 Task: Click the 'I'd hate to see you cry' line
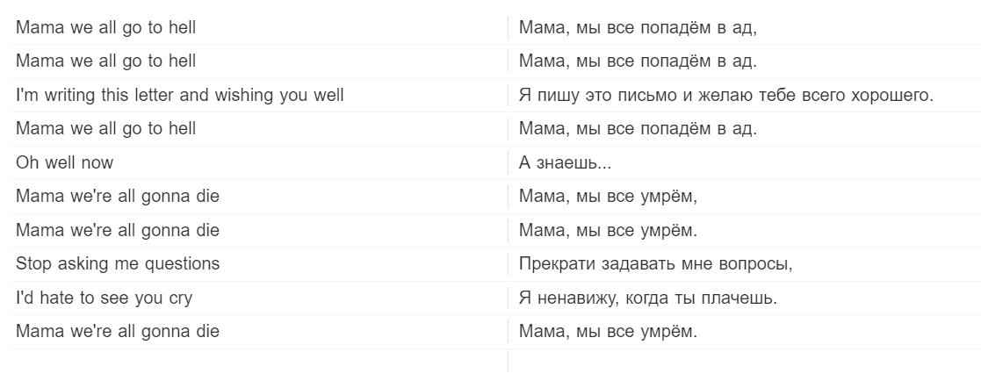click(104, 298)
